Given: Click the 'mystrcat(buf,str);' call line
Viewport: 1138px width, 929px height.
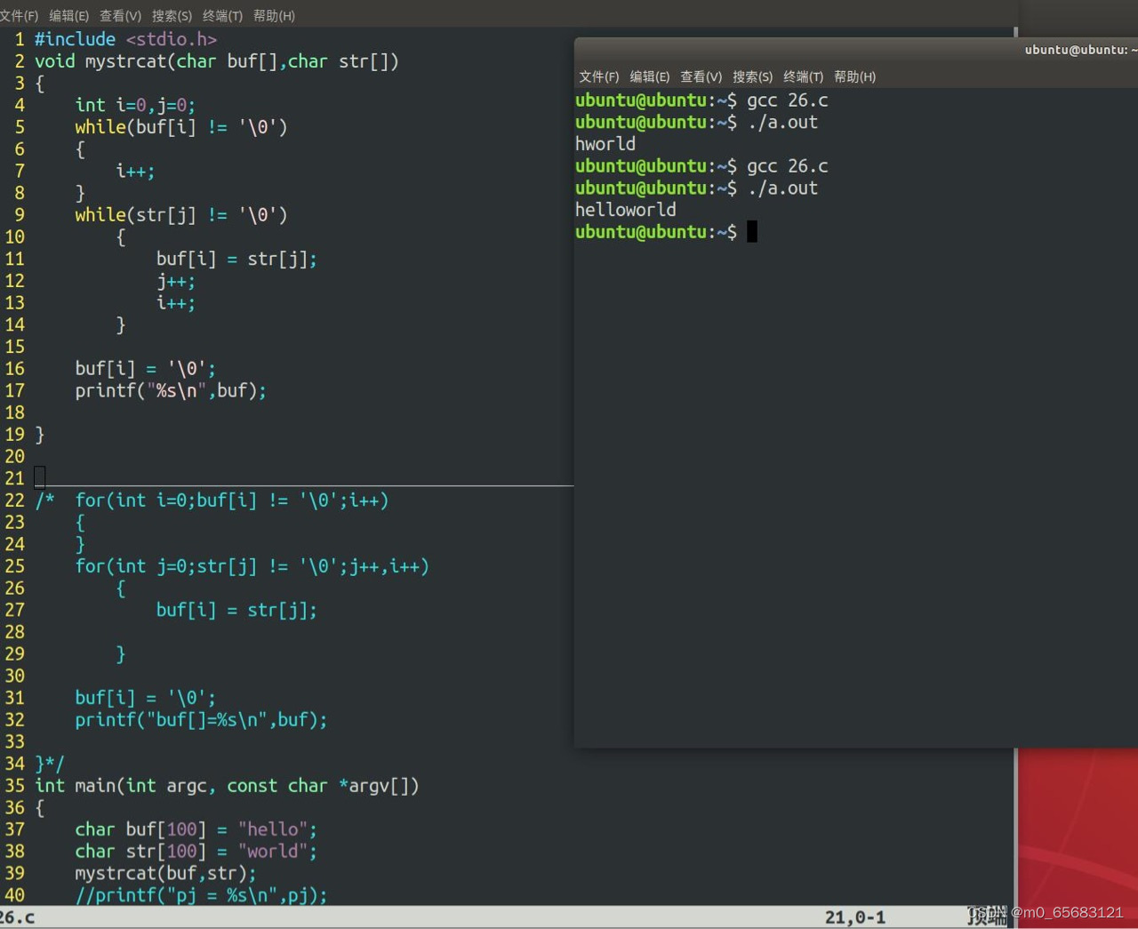Looking at the screenshot, I should pos(165,874).
